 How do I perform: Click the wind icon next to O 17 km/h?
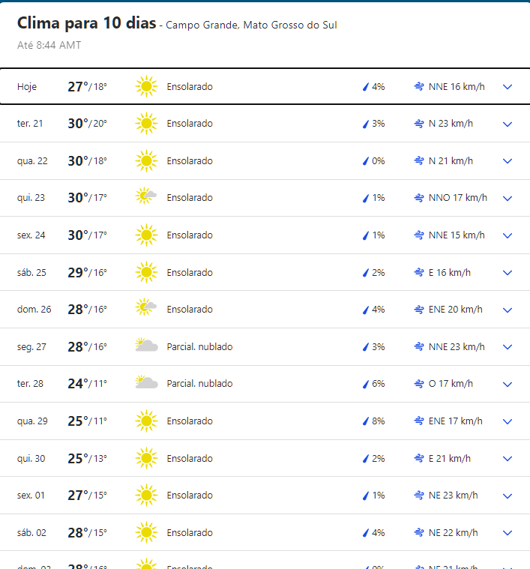point(419,384)
